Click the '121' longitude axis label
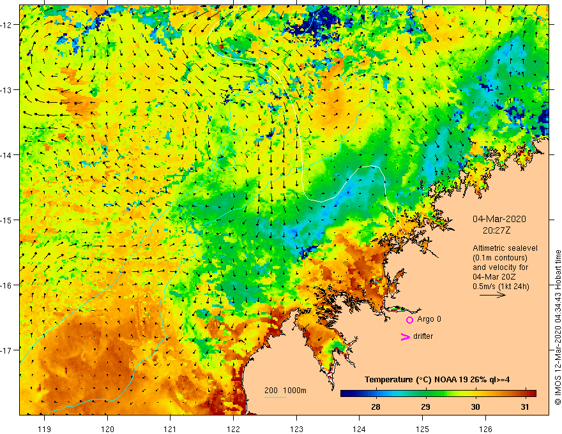 171,429
